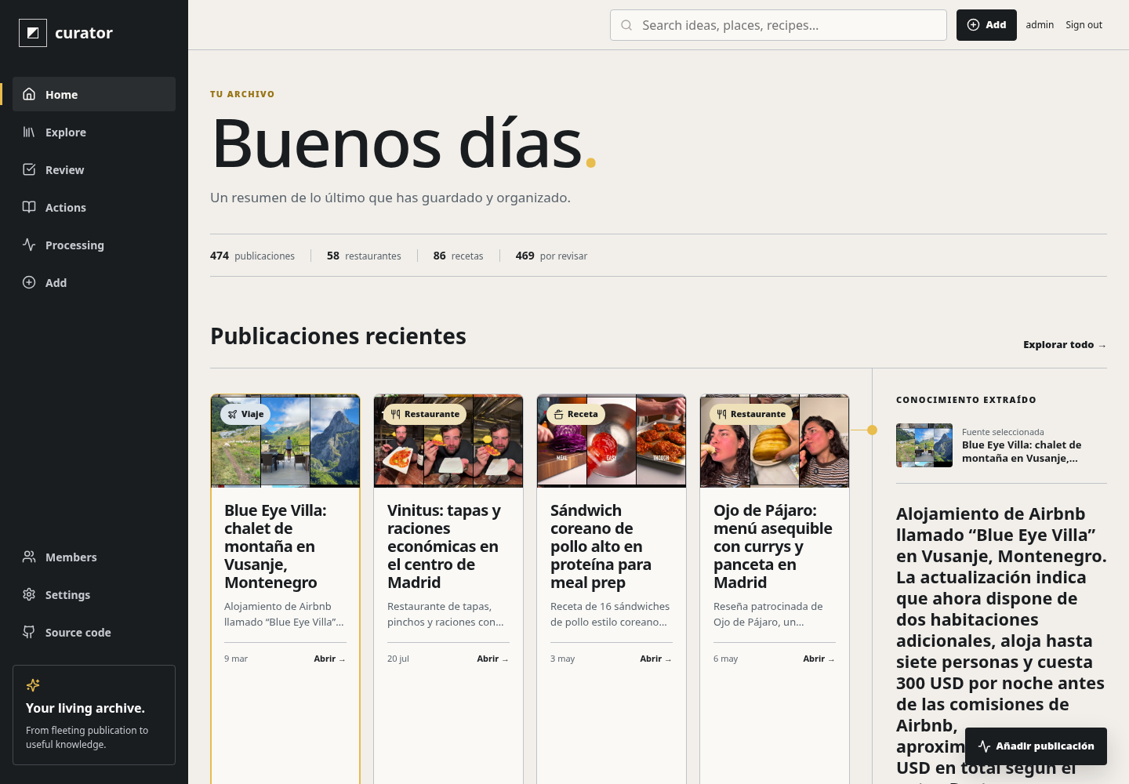This screenshot has height=784, width=1129.
Task: Open Vinitus tapas card image
Action: click(448, 441)
